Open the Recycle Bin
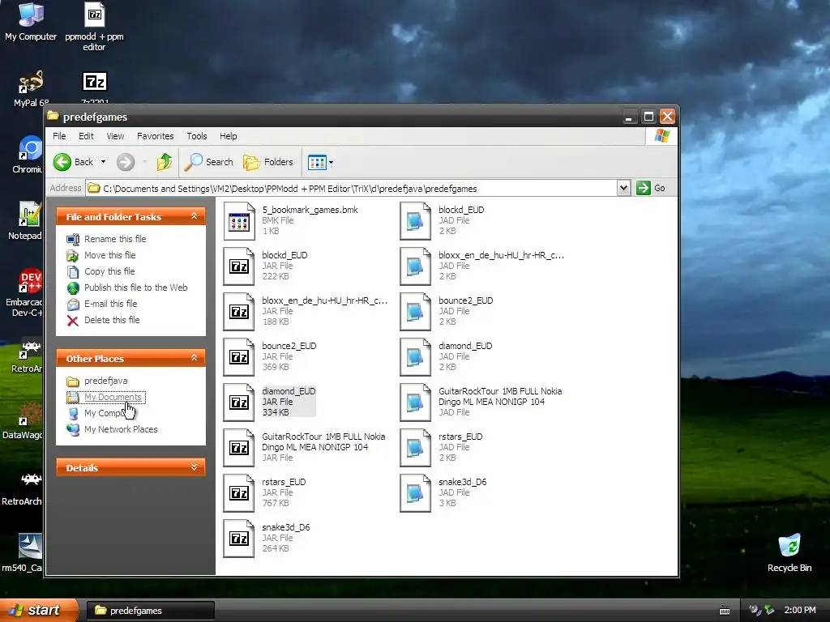830x622 pixels. (x=789, y=553)
